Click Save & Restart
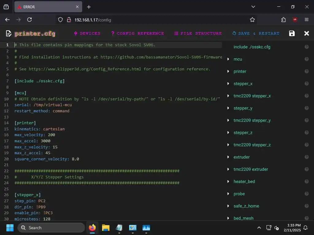The image size is (314, 235). click(x=256, y=33)
